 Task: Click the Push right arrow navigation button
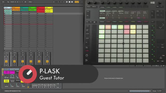point(163,25)
